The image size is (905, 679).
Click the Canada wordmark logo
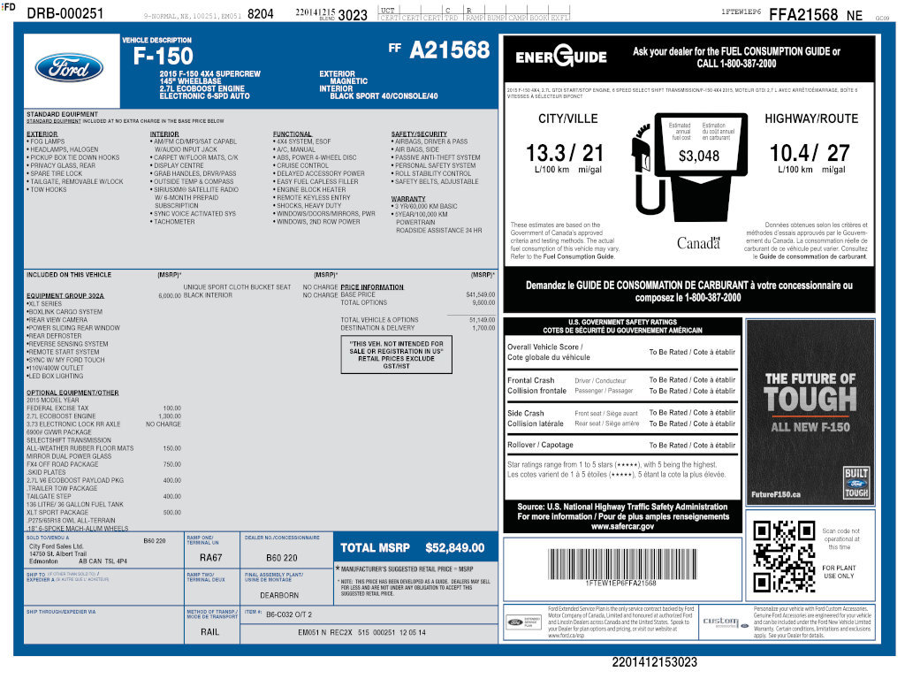(x=698, y=243)
